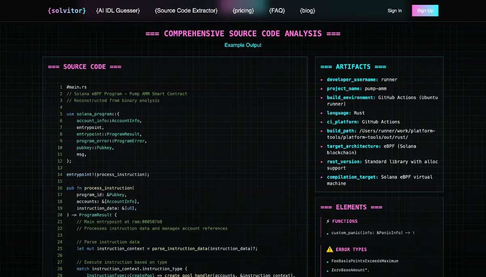Click the custom_panic function entry
This screenshot has height=277, width=486.
373,233
